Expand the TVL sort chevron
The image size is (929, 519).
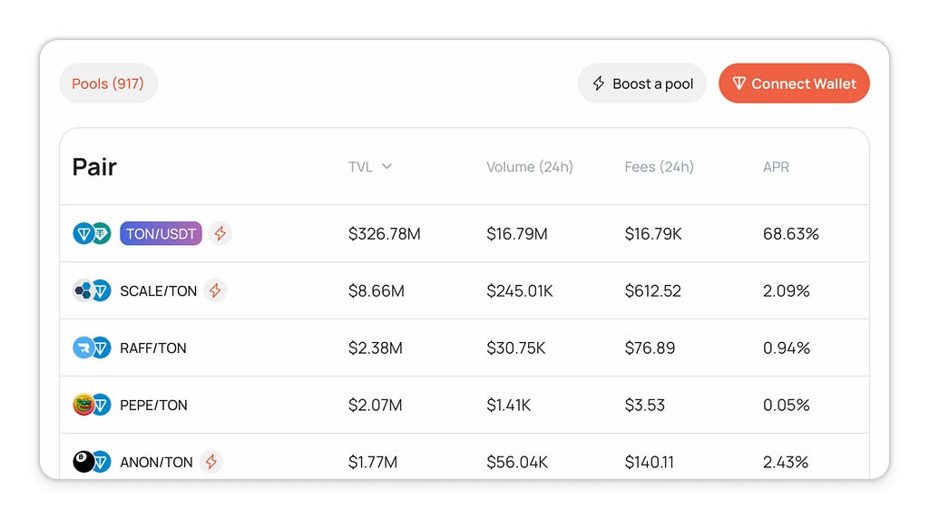click(386, 166)
